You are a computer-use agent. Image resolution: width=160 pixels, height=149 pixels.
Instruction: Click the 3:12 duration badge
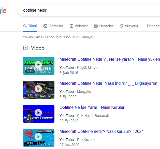coord(30,95)
